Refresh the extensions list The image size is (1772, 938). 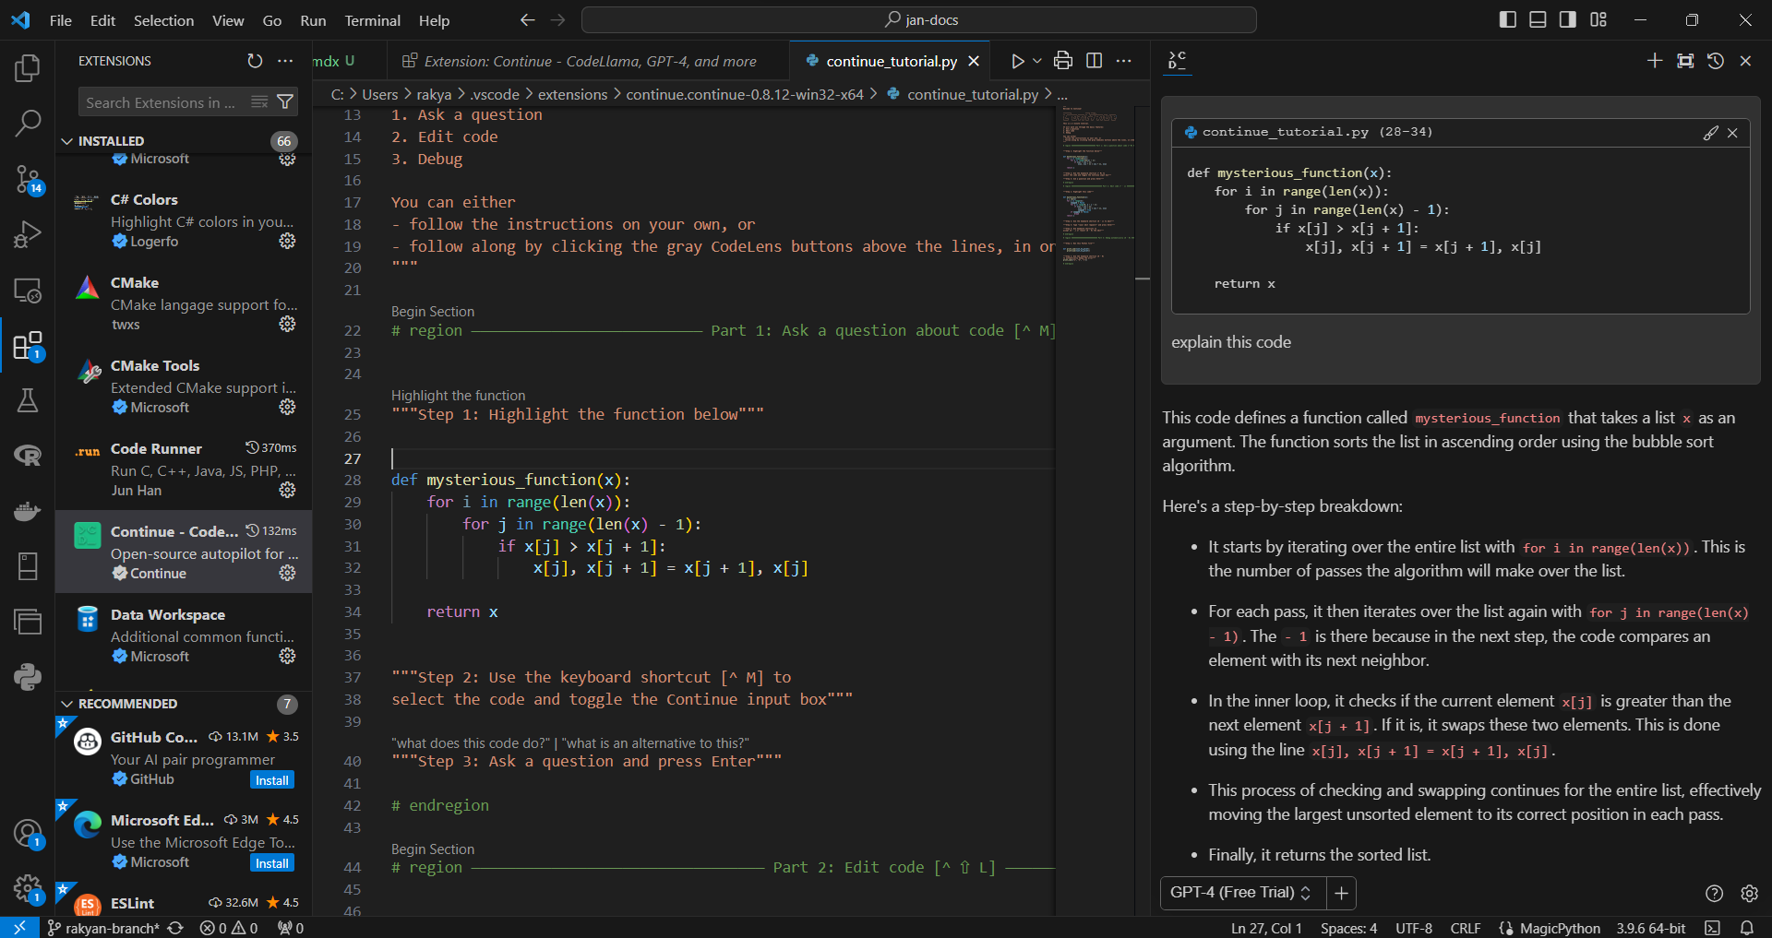pos(255,61)
